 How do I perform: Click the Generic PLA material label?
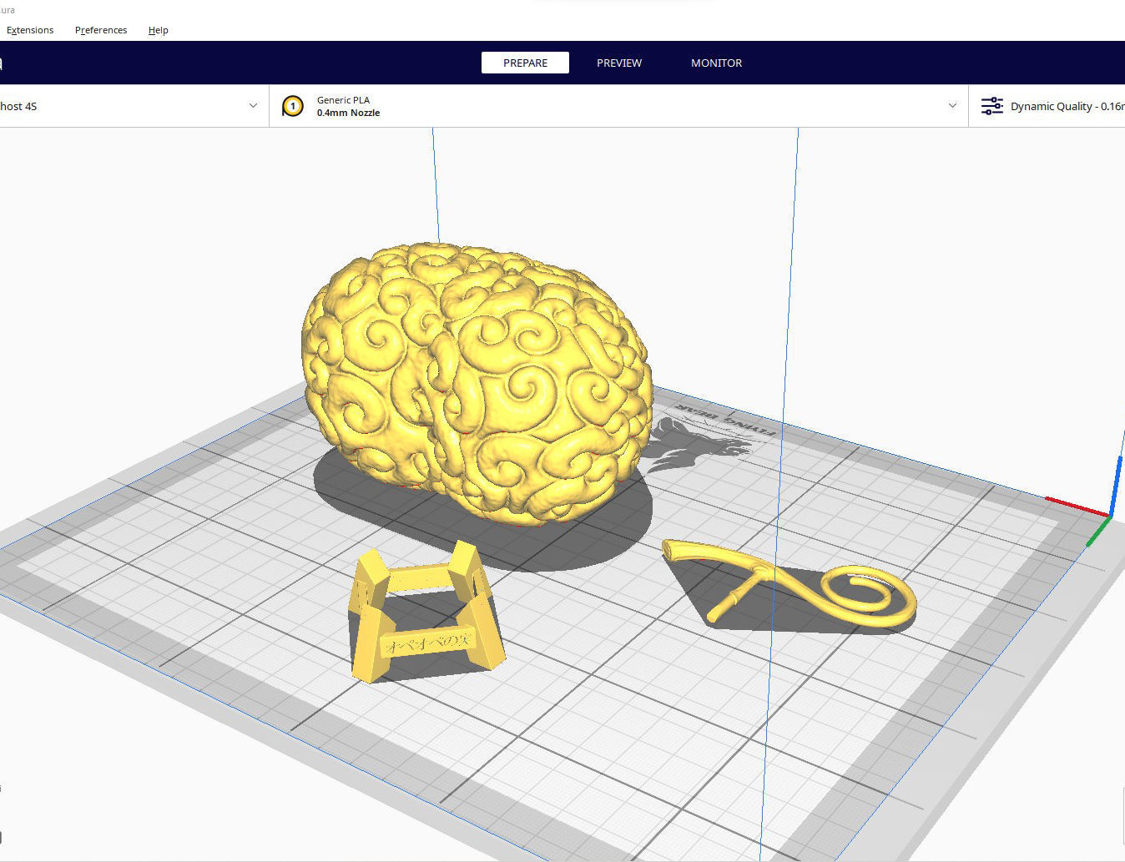pos(343,100)
